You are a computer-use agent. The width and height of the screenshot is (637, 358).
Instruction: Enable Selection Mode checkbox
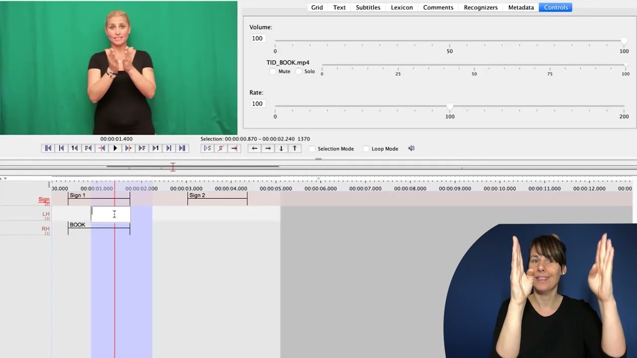click(x=313, y=149)
